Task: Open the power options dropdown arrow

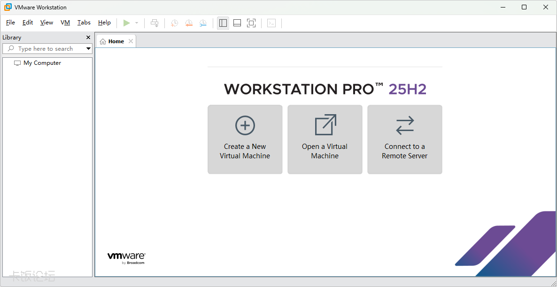Action: [137, 23]
